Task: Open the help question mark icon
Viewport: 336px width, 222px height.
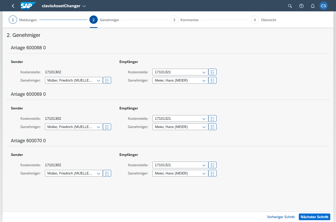Action: 301,6
